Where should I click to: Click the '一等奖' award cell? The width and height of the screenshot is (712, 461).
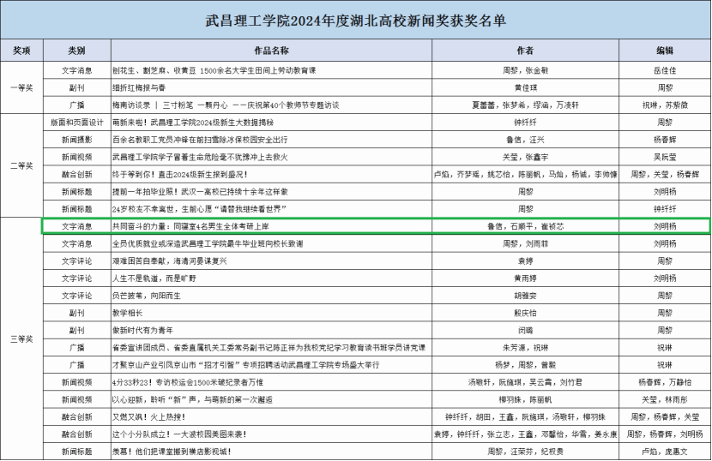(x=21, y=87)
